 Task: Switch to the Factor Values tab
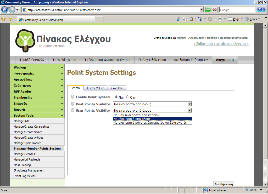click(x=96, y=88)
